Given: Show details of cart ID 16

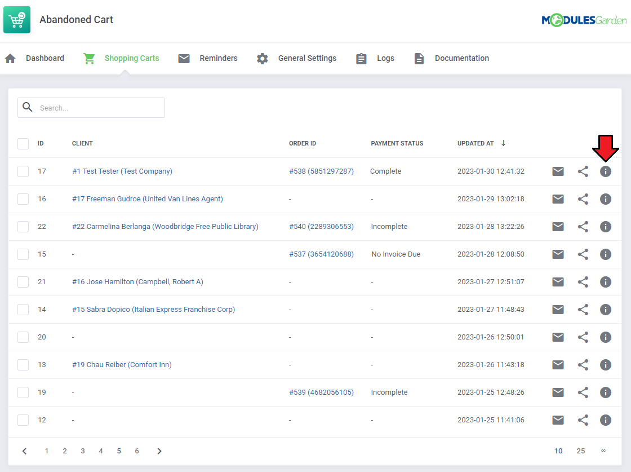Looking at the screenshot, I should tap(605, 199).
